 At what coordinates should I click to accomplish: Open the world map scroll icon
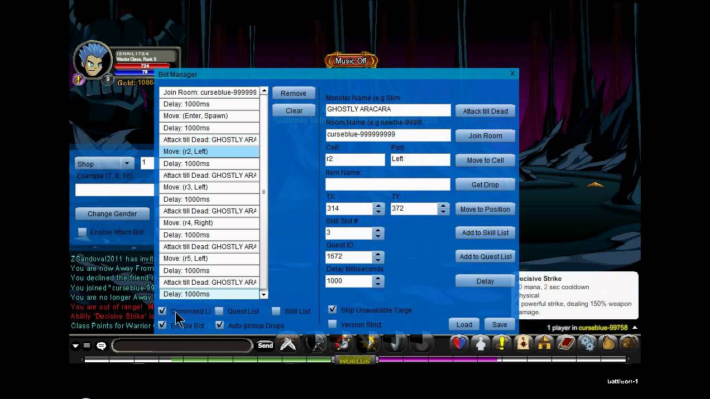[523, 344]
